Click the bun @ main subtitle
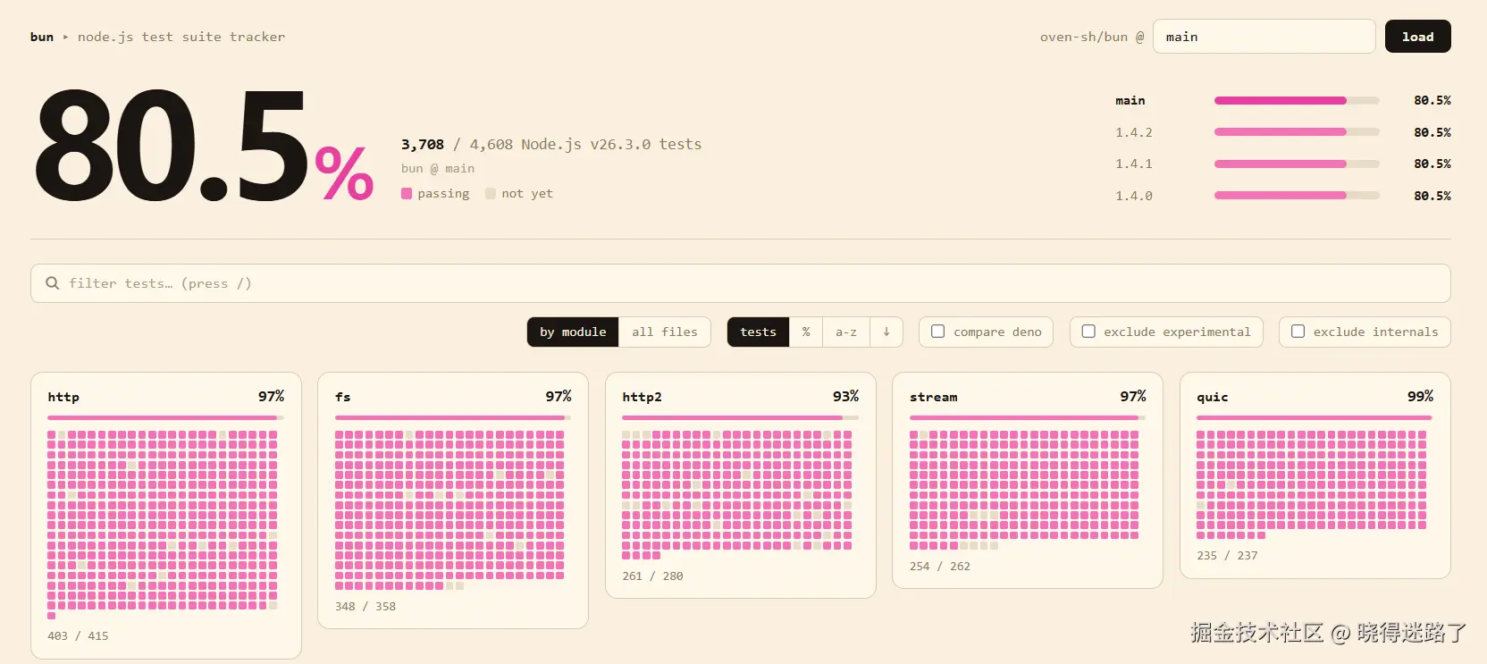1487x664 pixels. (438, 169)
